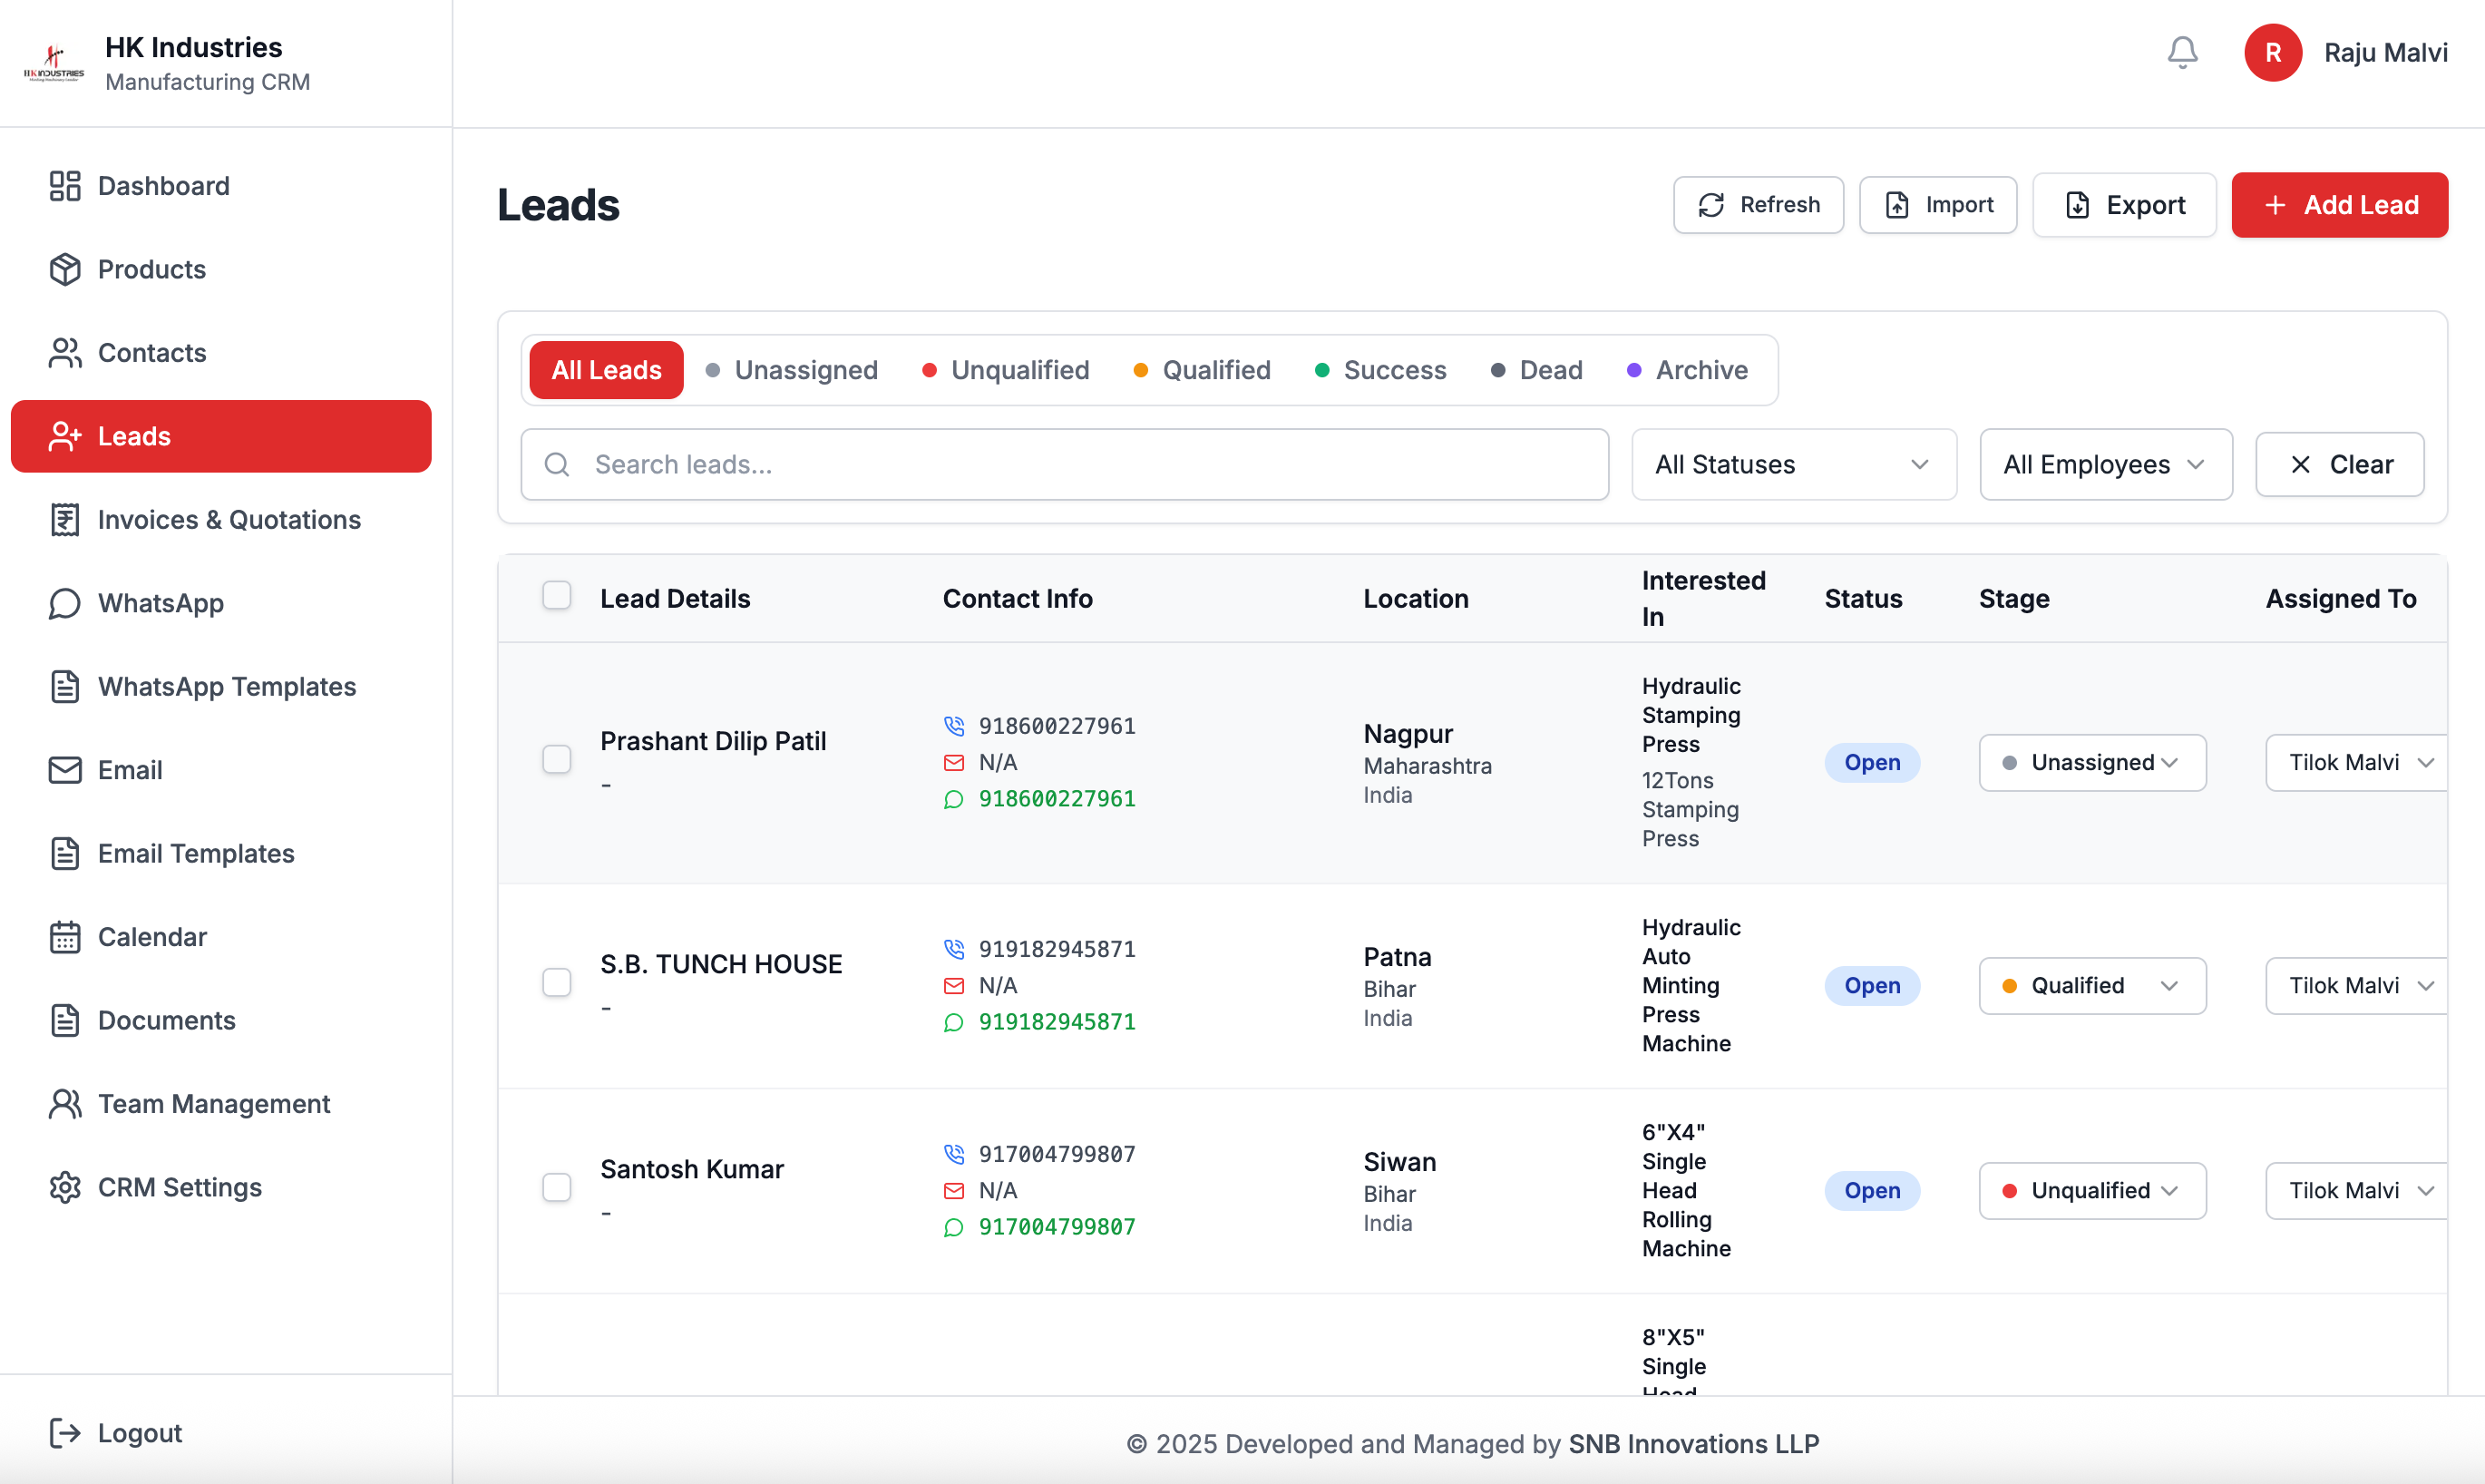Click the Team Management users icon
Image resolution: width=2485 pixels, height=1484 pixels.
pos(65,1104)
